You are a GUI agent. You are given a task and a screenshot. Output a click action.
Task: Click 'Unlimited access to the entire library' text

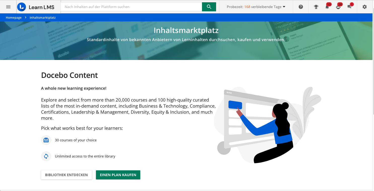(85, 156)
